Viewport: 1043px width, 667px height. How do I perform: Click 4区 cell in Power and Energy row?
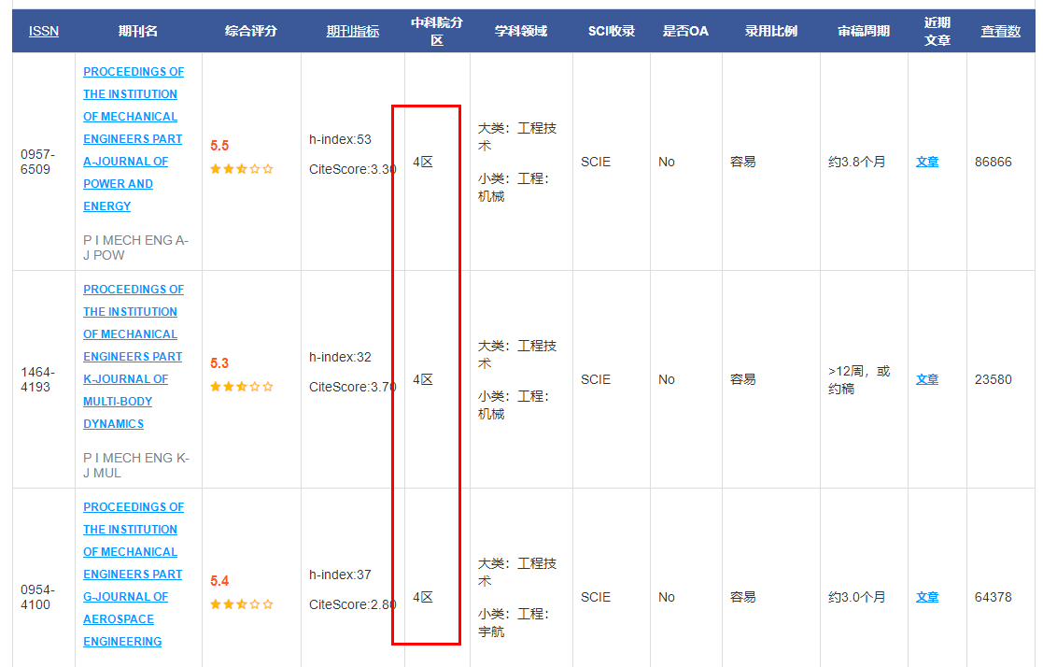423,162
